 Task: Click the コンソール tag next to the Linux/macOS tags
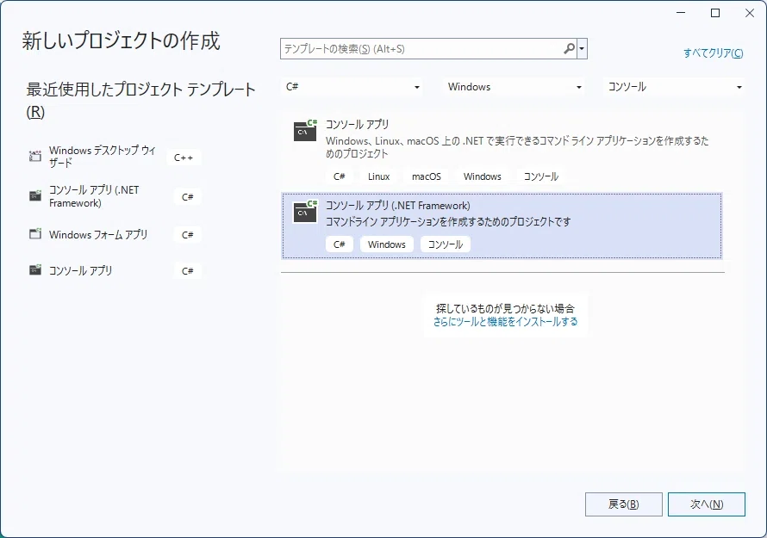540,176
